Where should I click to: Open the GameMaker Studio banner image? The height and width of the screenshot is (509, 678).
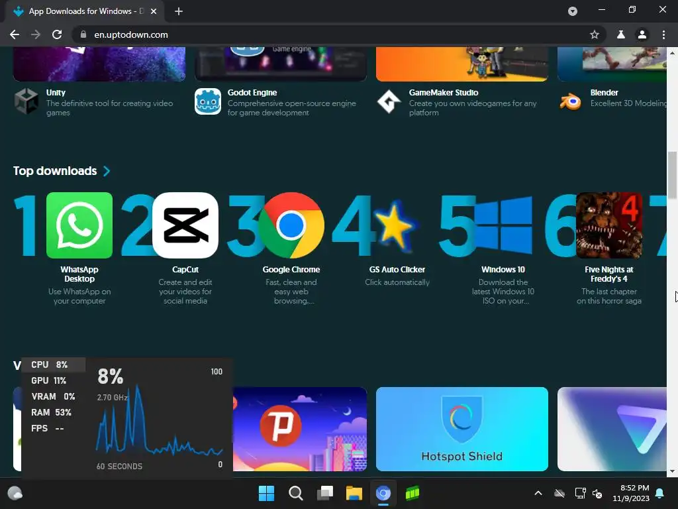[461, 64]
